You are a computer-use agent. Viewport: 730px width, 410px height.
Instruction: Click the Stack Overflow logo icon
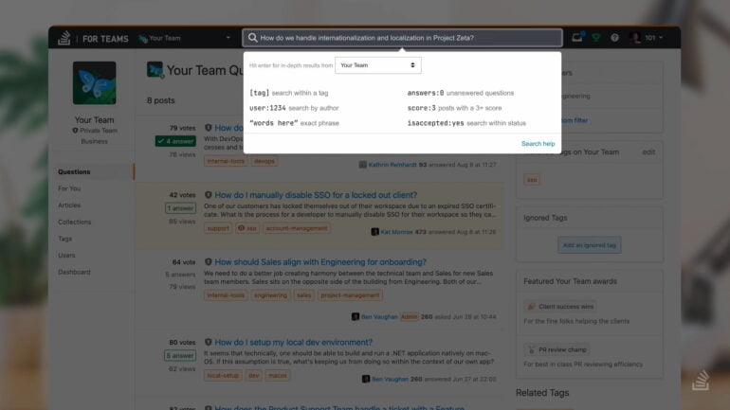pos(64,38)
